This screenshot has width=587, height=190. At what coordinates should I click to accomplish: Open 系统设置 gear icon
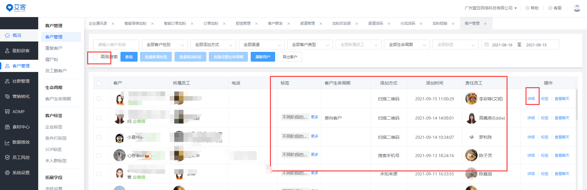coord(7,173)
